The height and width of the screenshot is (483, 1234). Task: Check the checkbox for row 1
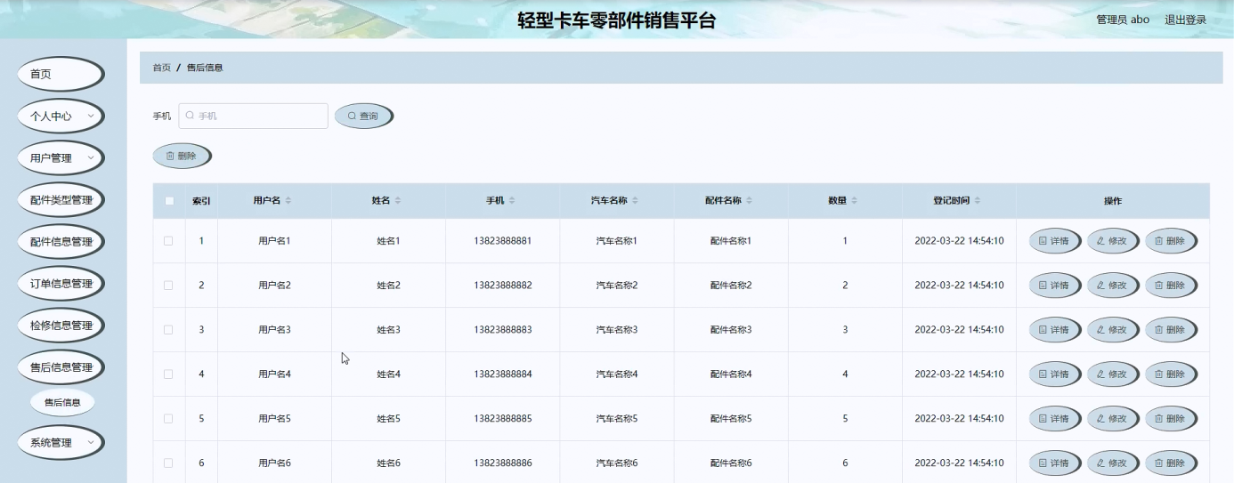168,241
